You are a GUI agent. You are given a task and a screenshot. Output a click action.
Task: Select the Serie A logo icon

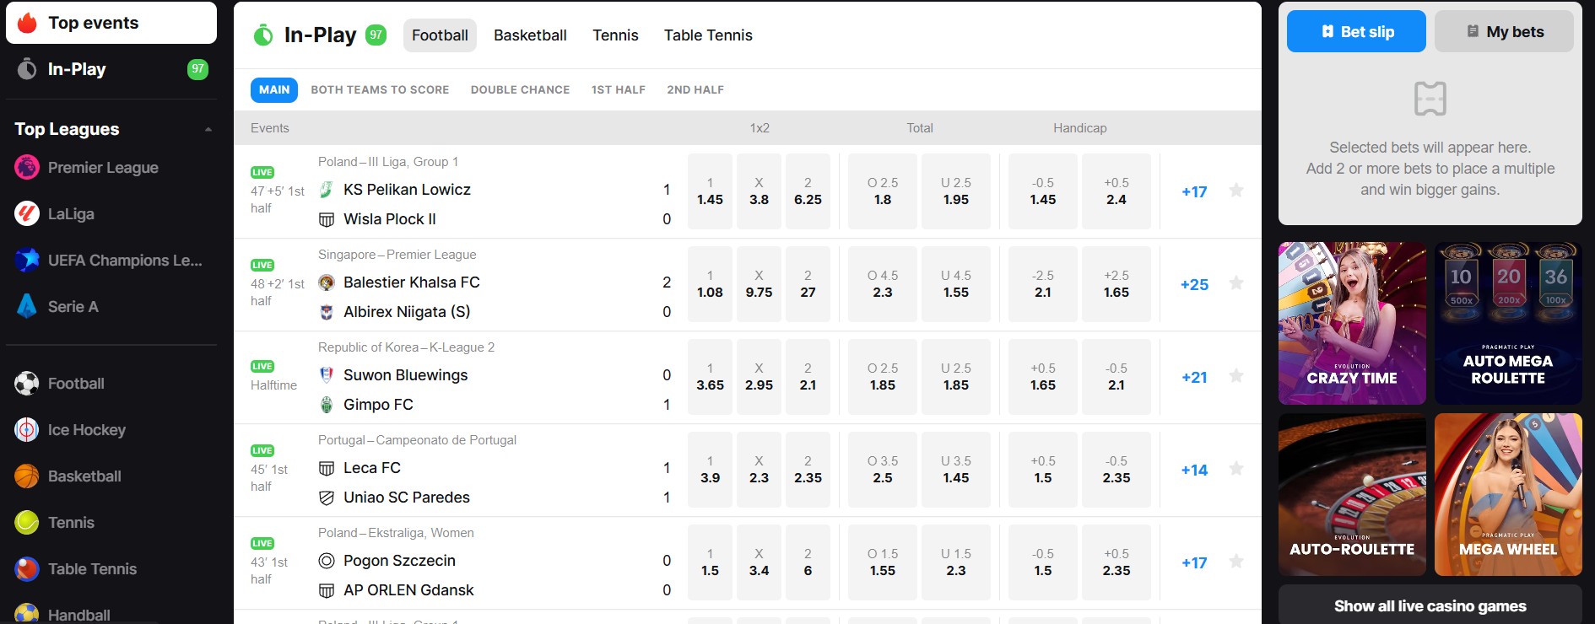pos(27,307)
